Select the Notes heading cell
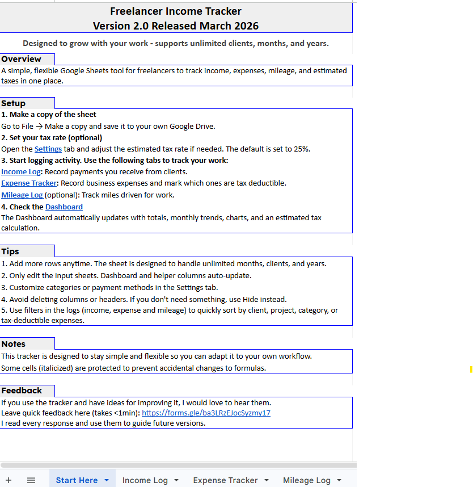 pos(27,344)
